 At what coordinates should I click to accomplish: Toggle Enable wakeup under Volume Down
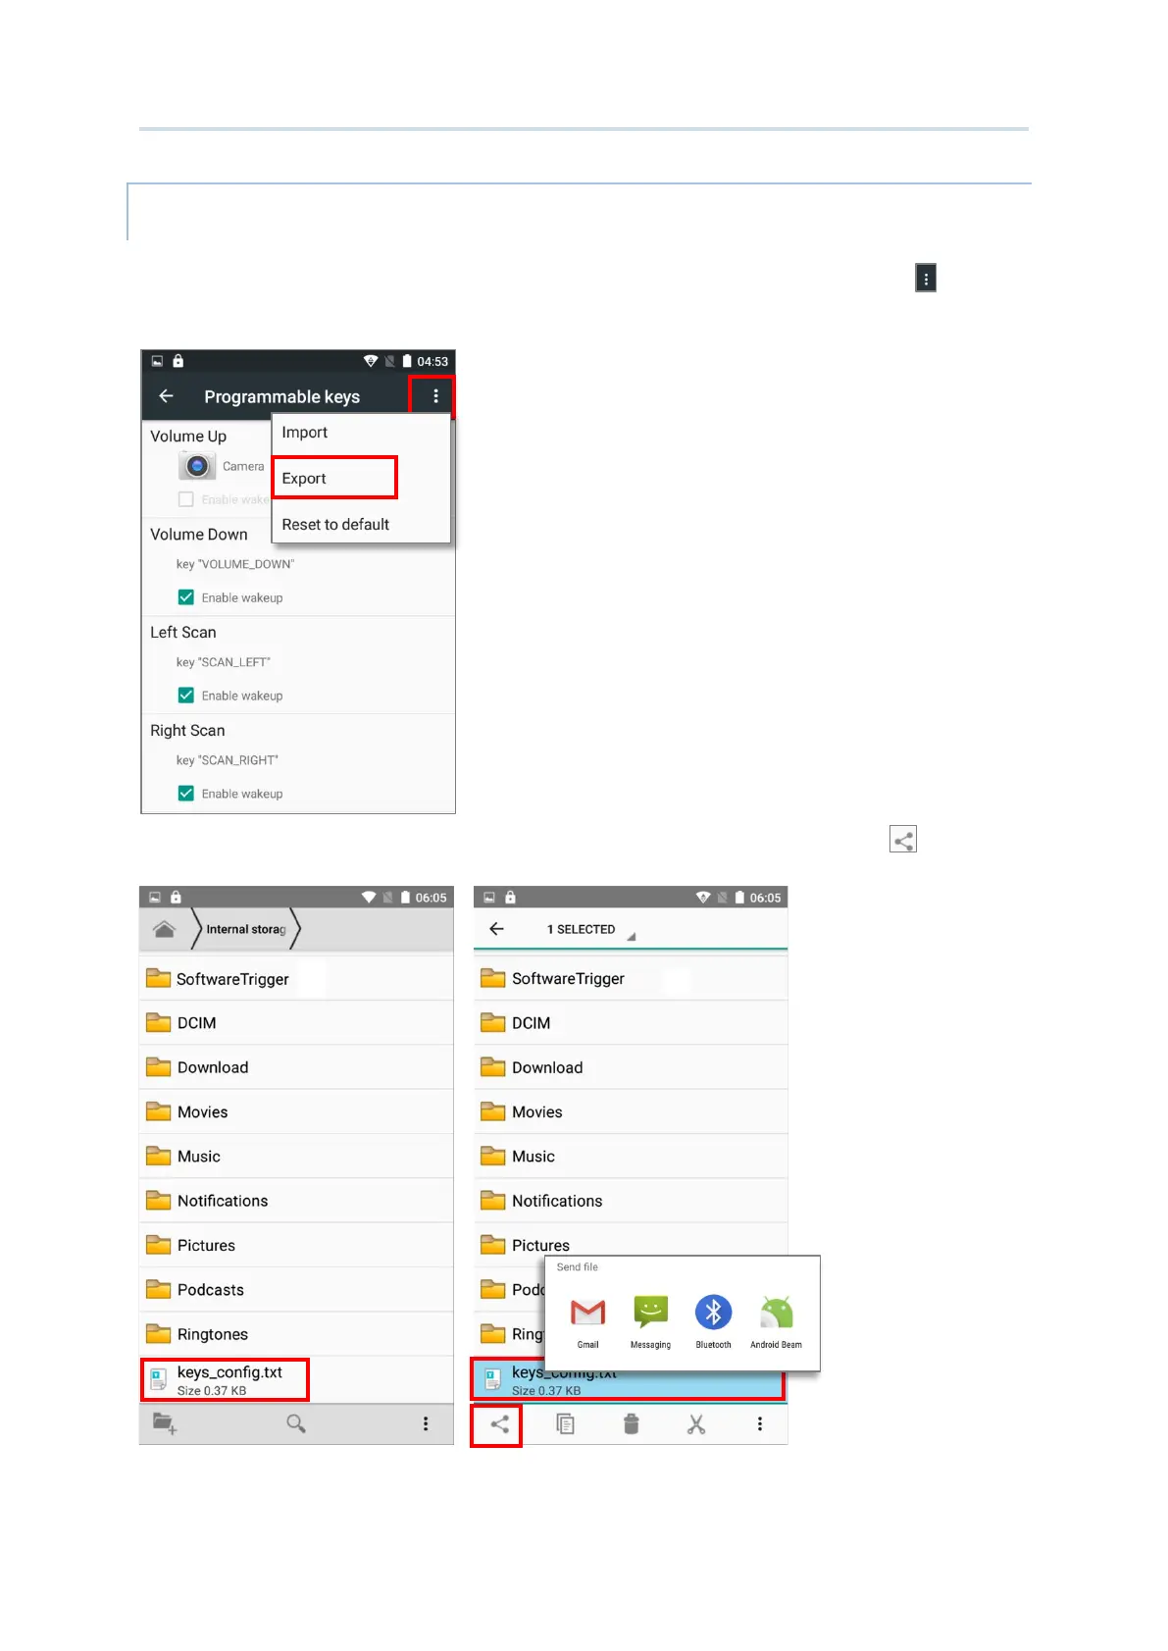tap(186, 597)
